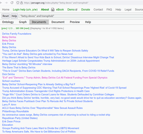Open the FAQ link
This screenshot has width=143, height=134.
click(109, 10)
